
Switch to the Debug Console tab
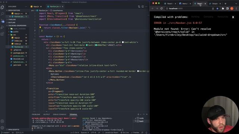tap(59, 114)
